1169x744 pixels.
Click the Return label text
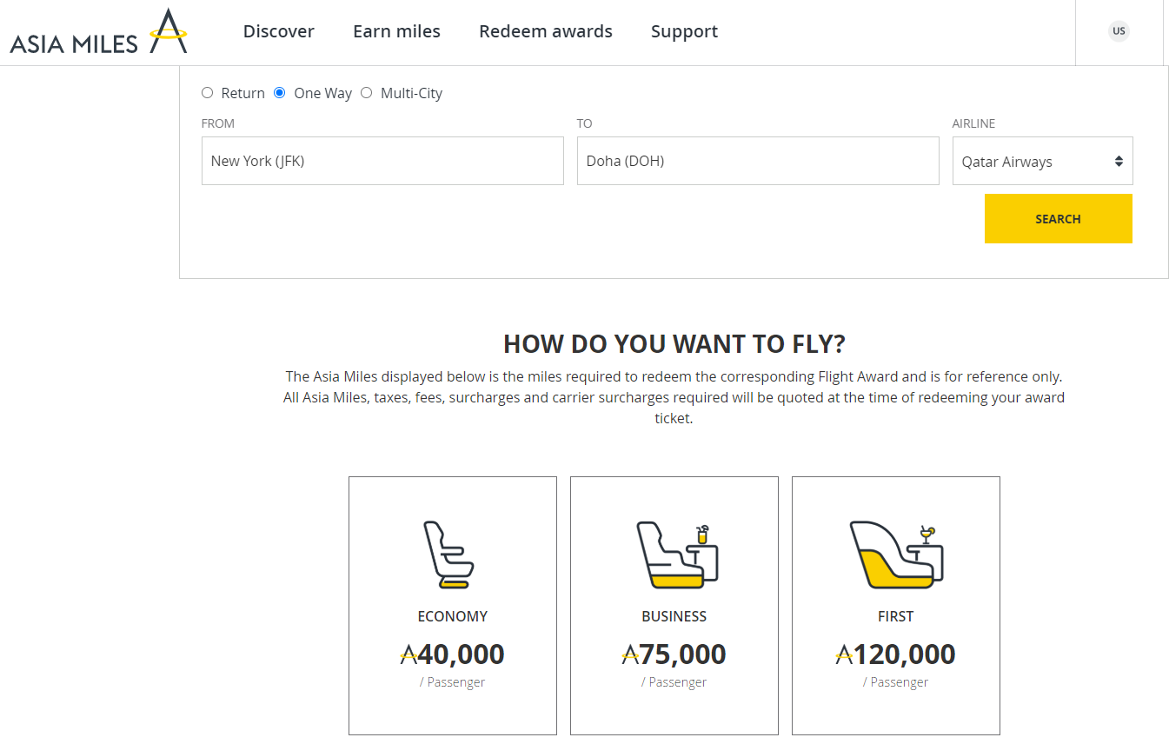point(242,93)
